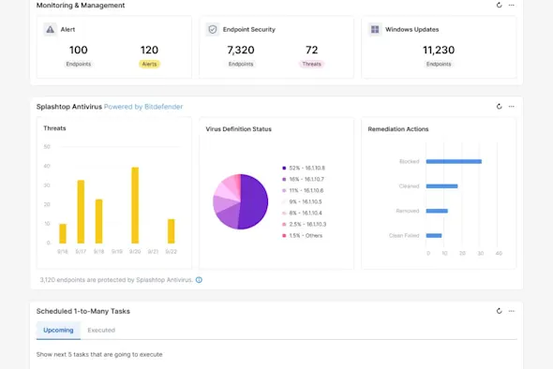553x369 pixels.
Task: Click the info icon beside protected endpoints note
Action: (x=199, y=280)
